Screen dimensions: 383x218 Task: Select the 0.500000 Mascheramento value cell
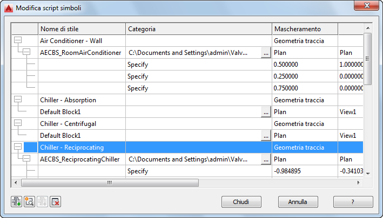pos(305,65)
